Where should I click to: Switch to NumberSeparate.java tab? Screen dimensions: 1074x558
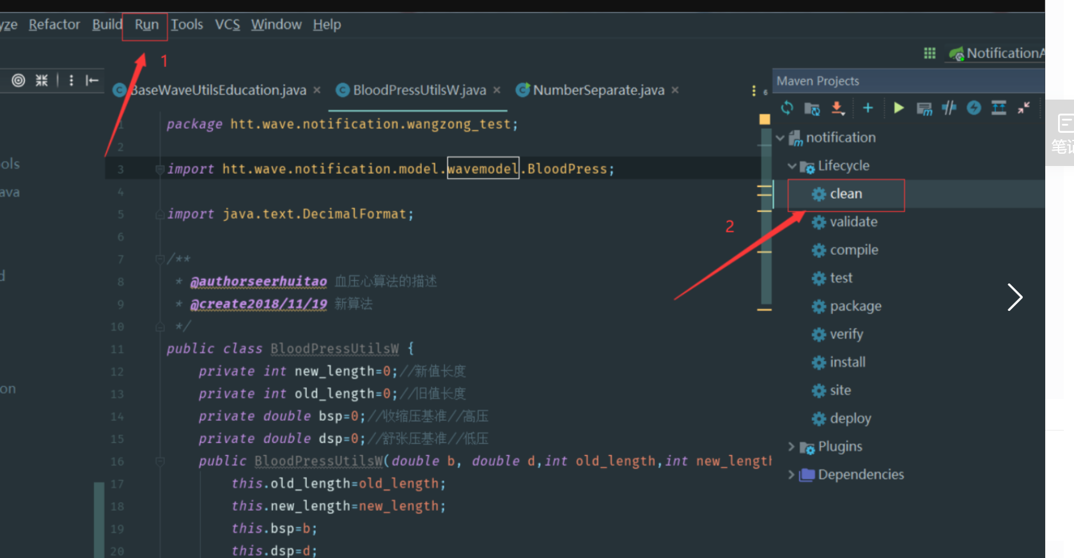[x=598, y=91]
